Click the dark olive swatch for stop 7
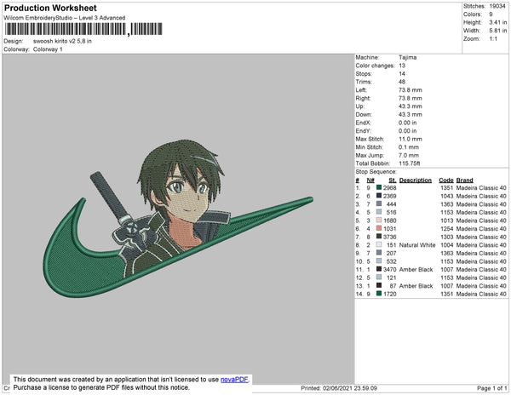The image size is (511, 395). coord(379,237)
